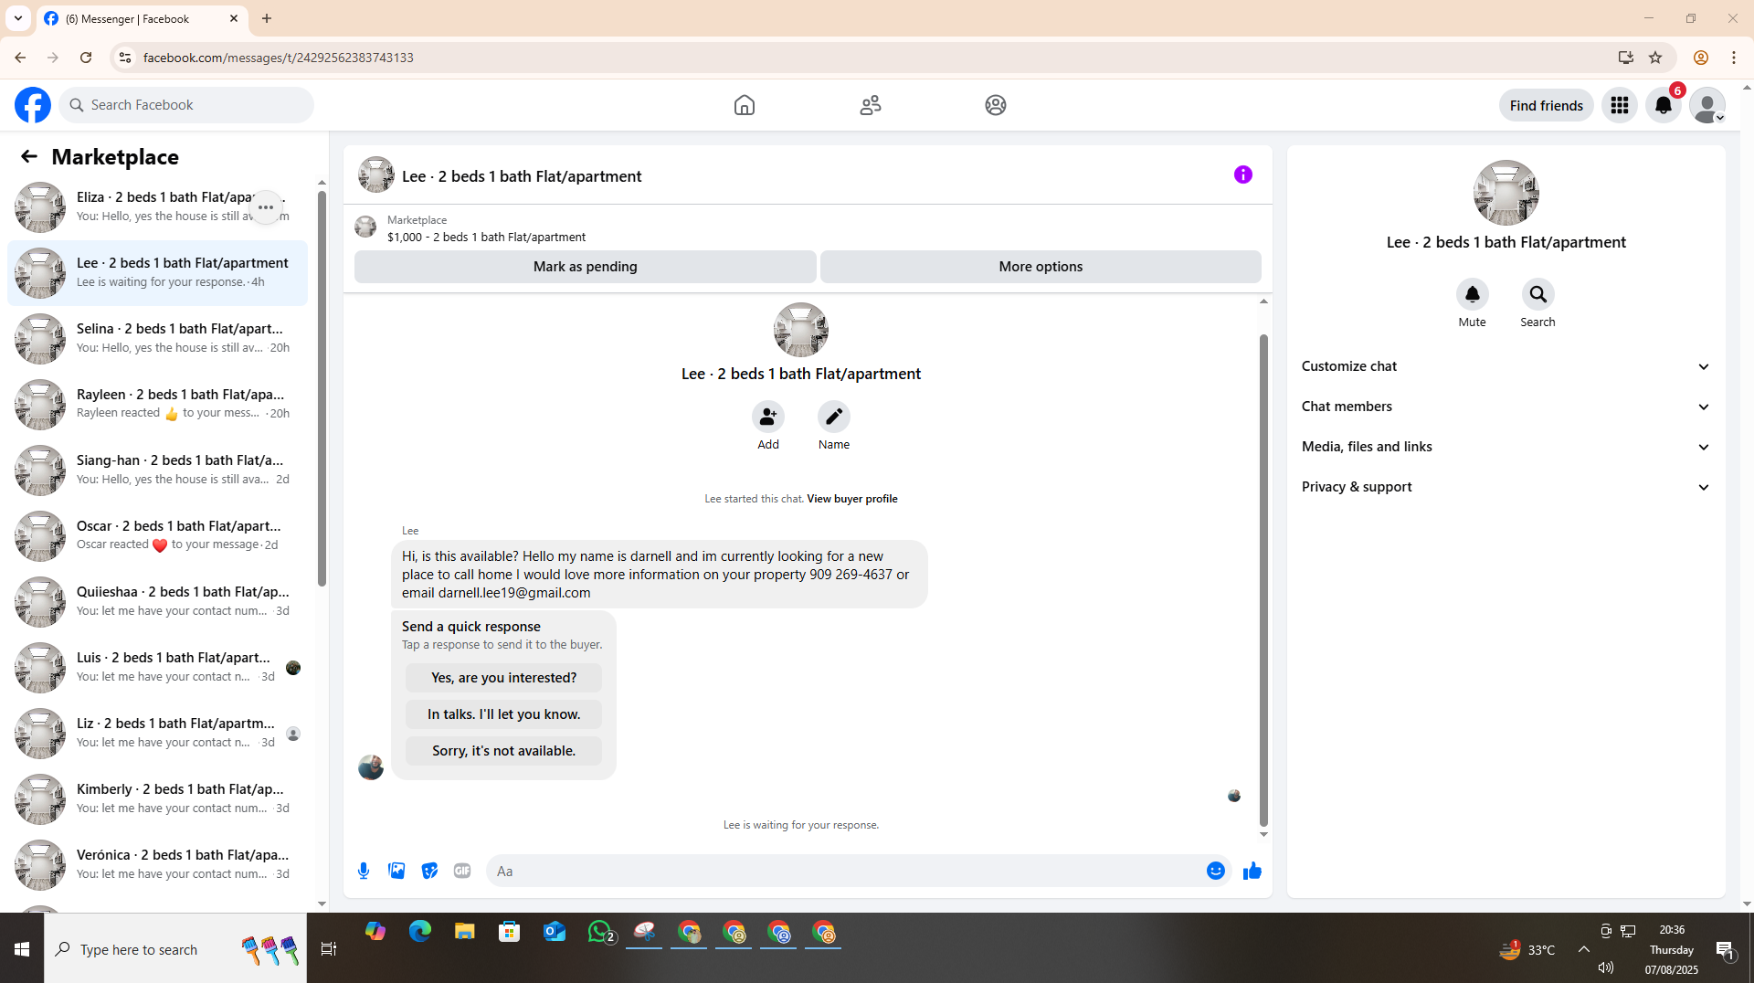
Task: Open the listing thumbnail in the side panel
Action: point(1506,193)
